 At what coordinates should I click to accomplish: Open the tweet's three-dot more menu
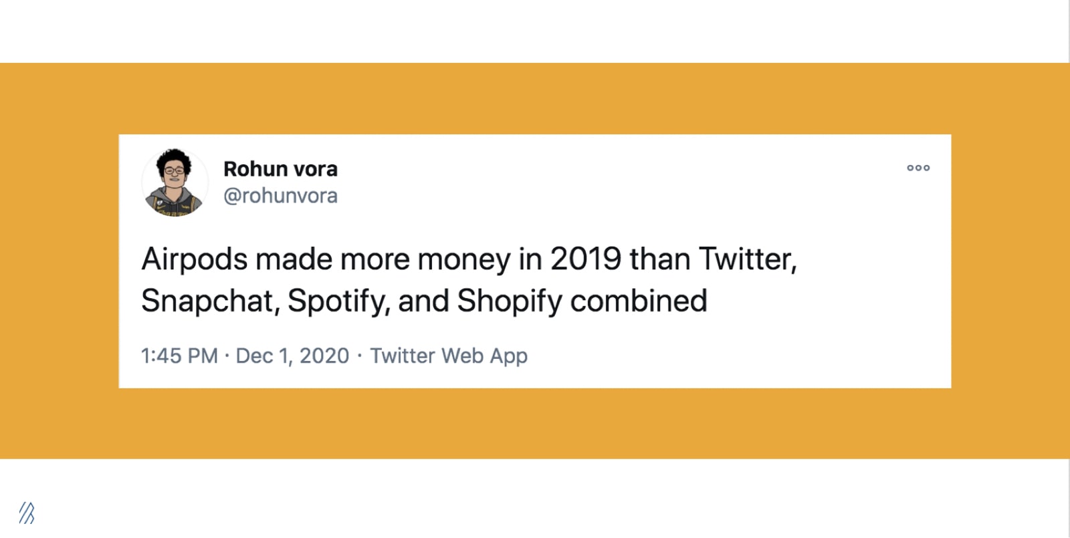pos(918,168)
